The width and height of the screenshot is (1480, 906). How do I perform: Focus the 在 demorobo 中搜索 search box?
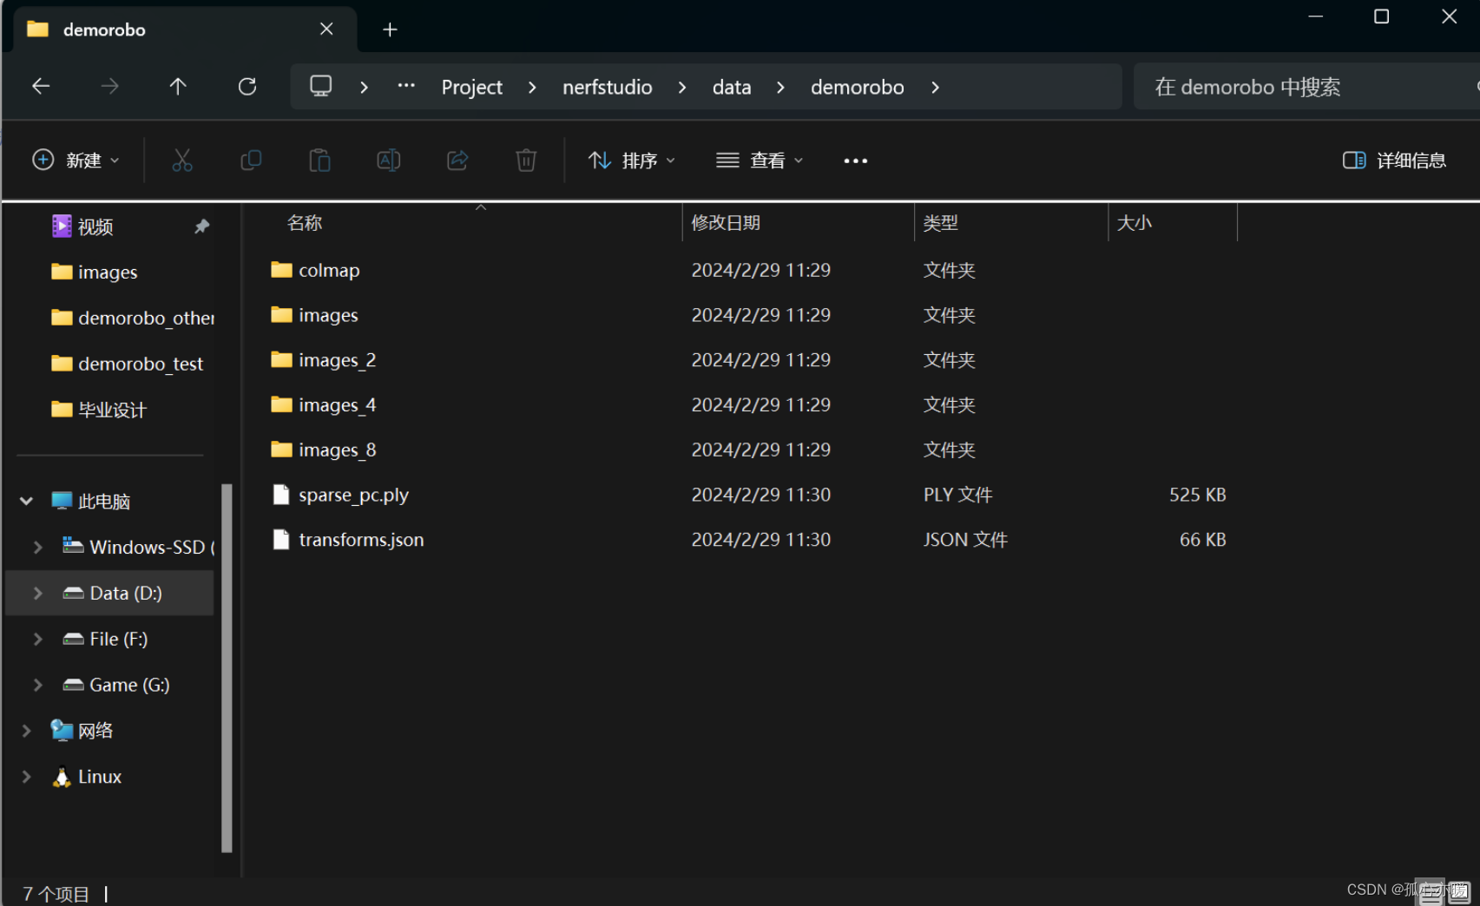pyautogui.click(x=1306, y=87)
